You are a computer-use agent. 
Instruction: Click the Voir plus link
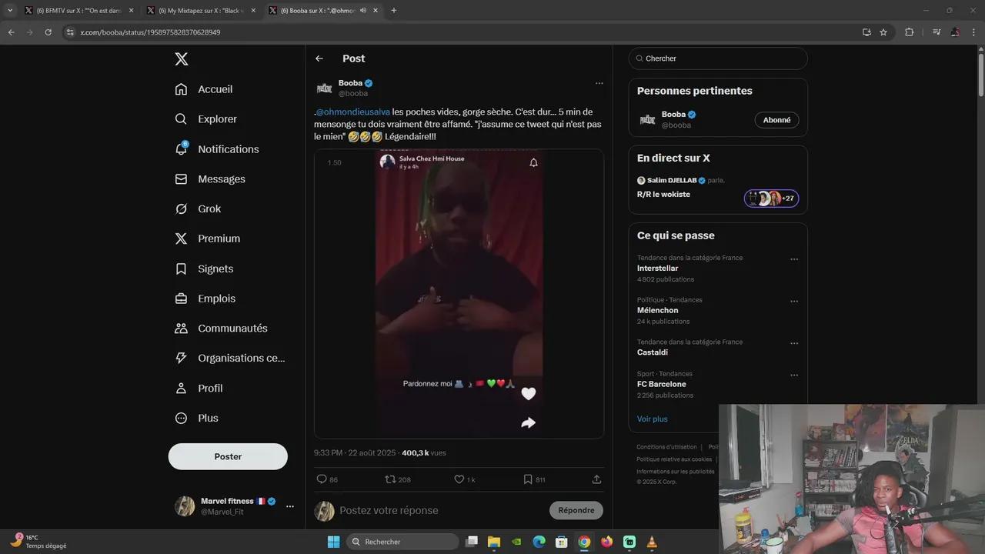(653, 419)
